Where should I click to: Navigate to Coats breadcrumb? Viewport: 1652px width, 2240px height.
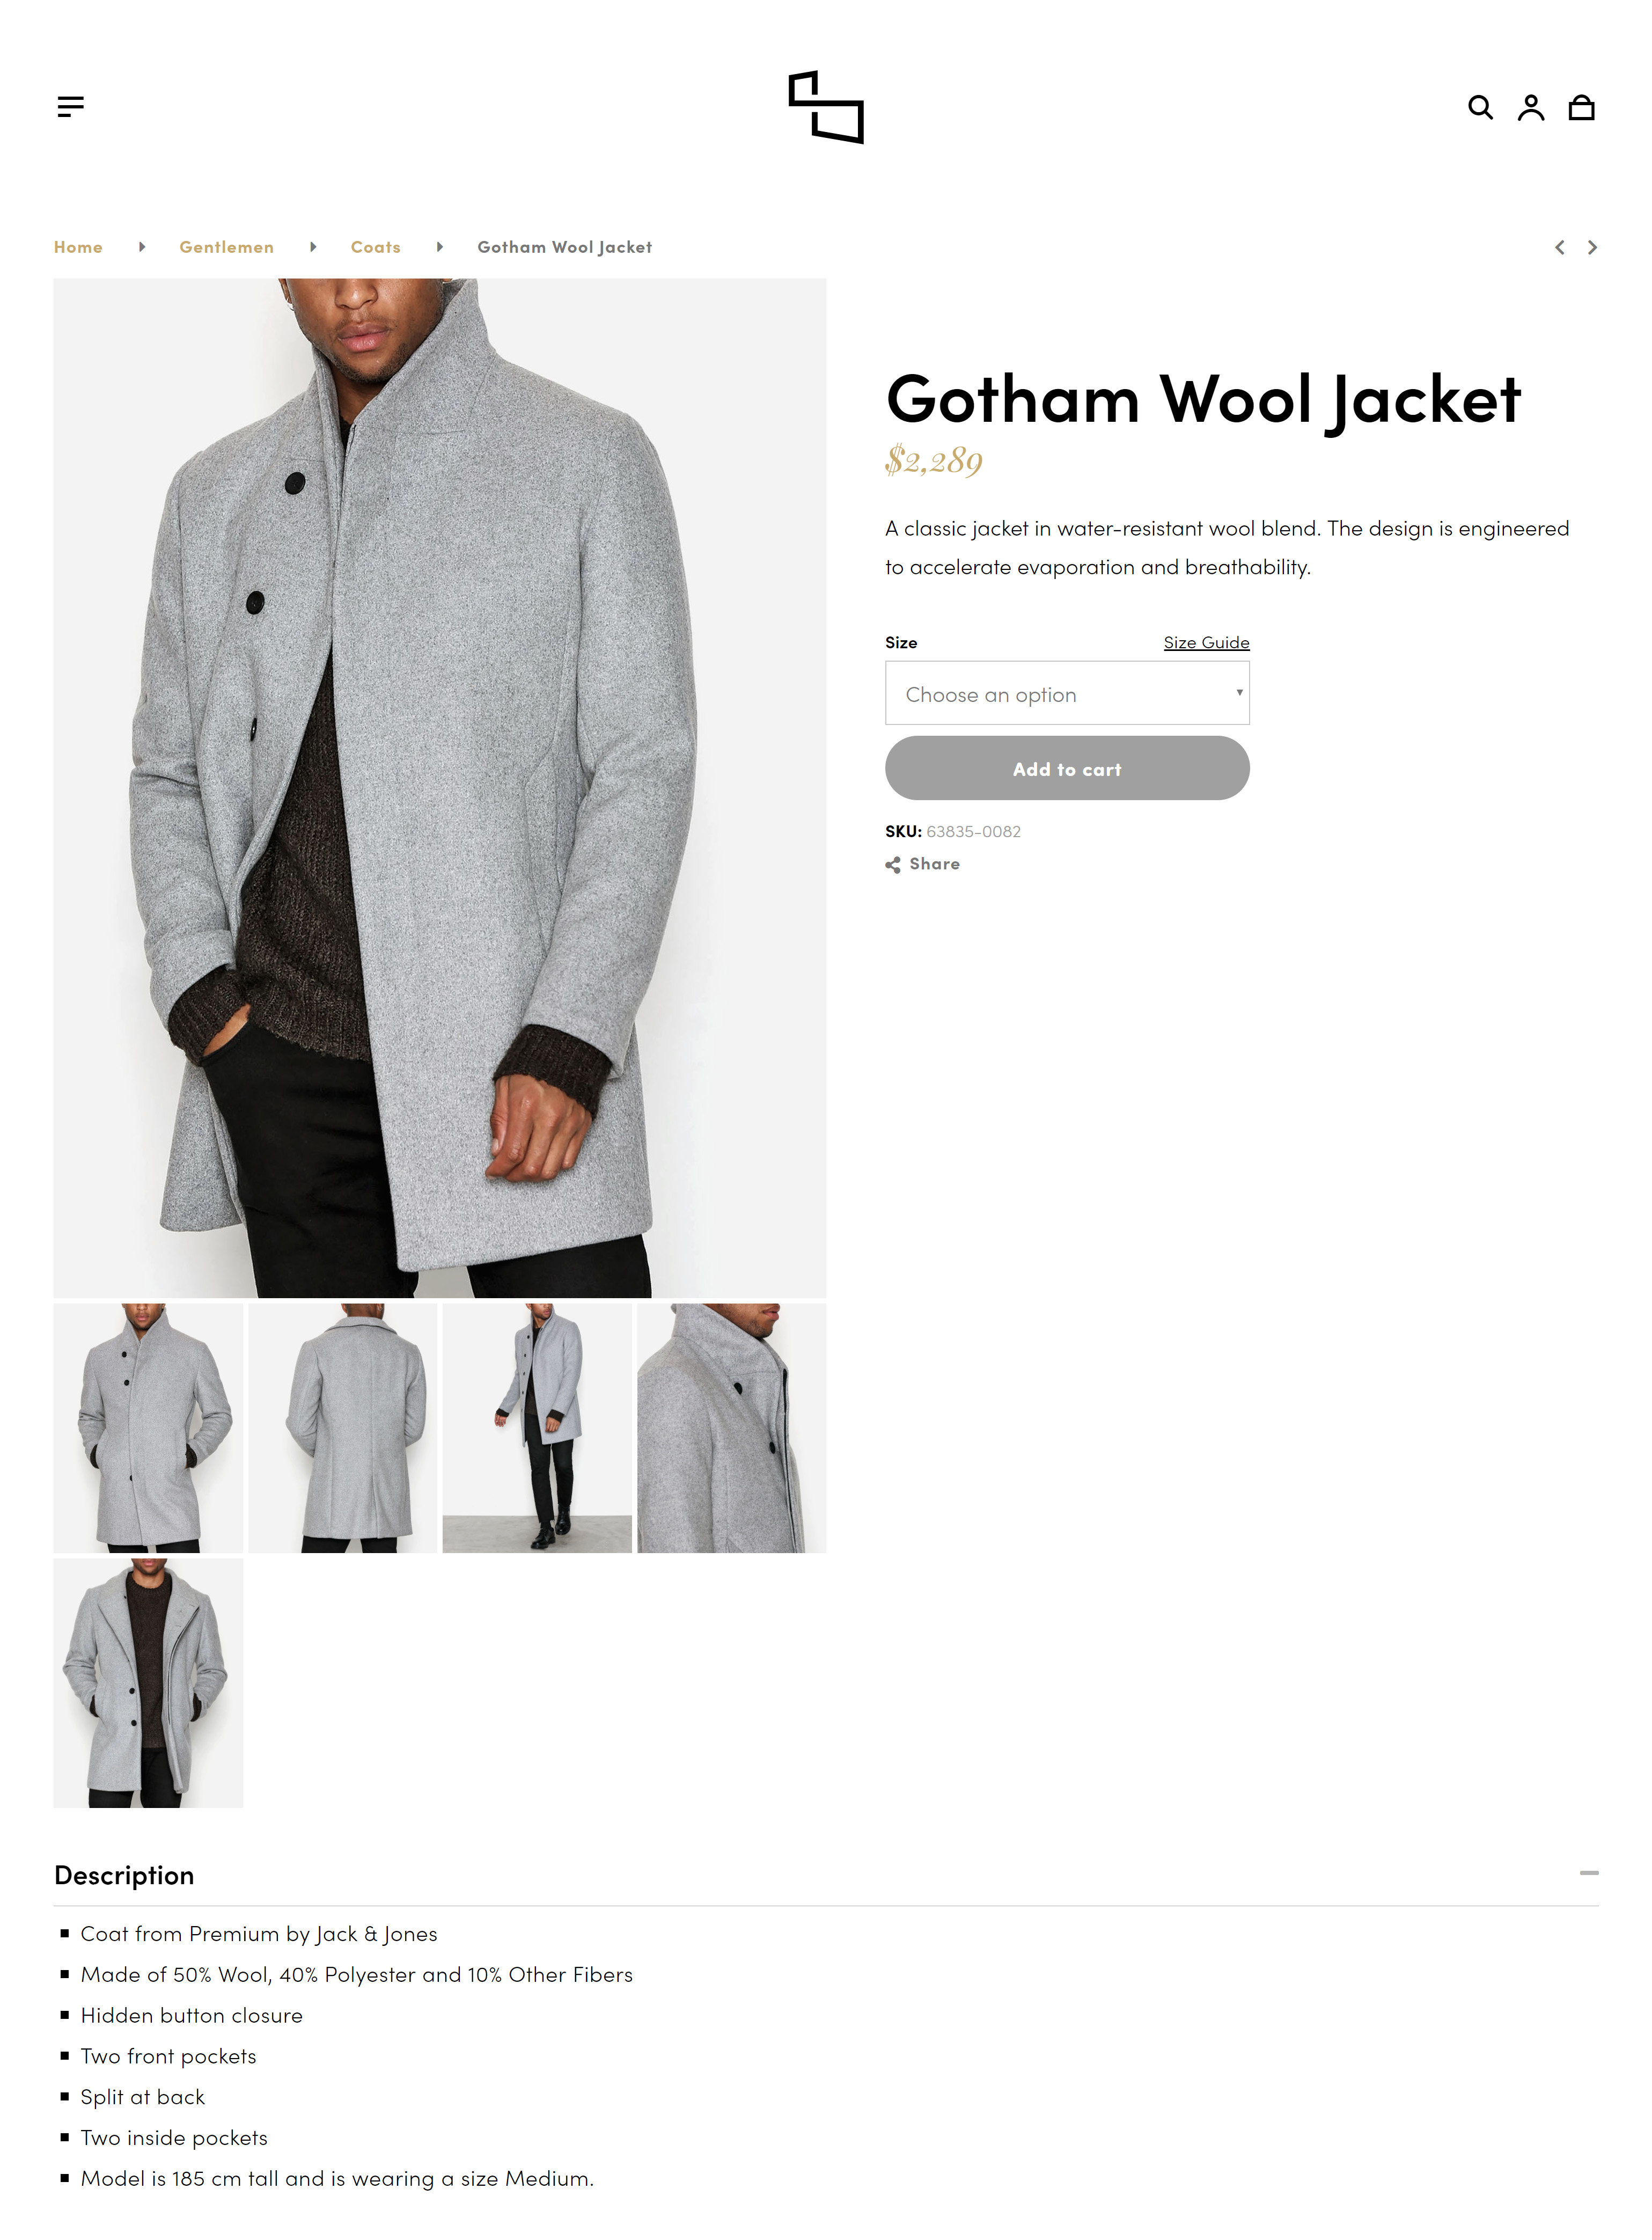(x=375, y=247)
